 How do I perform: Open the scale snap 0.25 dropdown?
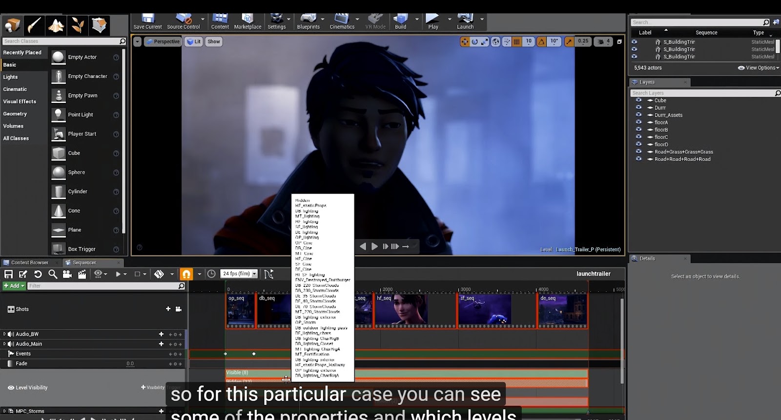(x=583, y=42)
